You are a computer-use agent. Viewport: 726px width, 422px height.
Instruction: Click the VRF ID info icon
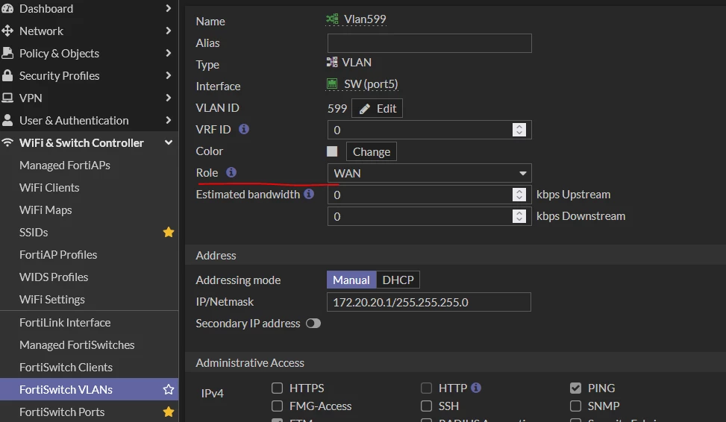click(x=244, y=129)
